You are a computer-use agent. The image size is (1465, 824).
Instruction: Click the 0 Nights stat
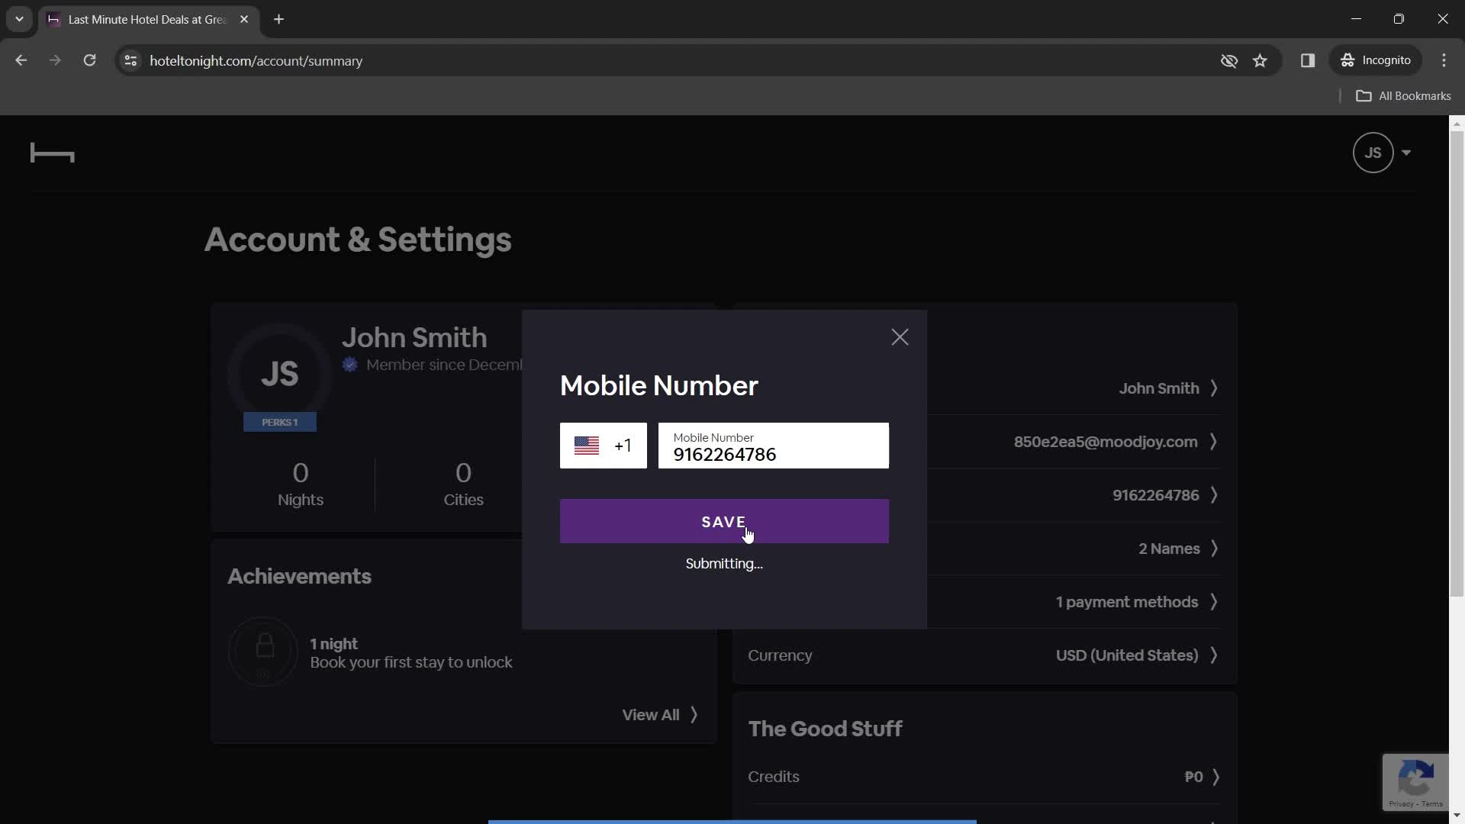point(301,484)
